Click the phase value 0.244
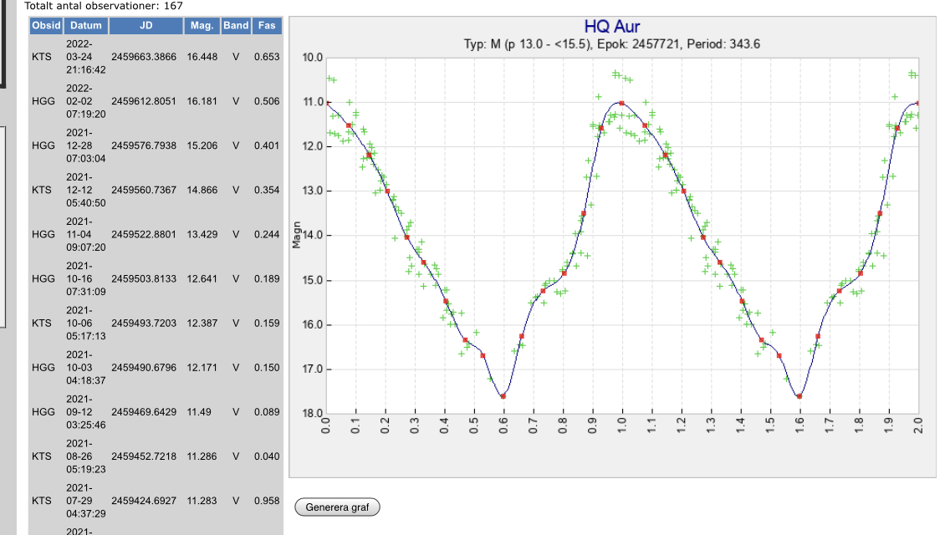The image size is (950, 535). 267,234
